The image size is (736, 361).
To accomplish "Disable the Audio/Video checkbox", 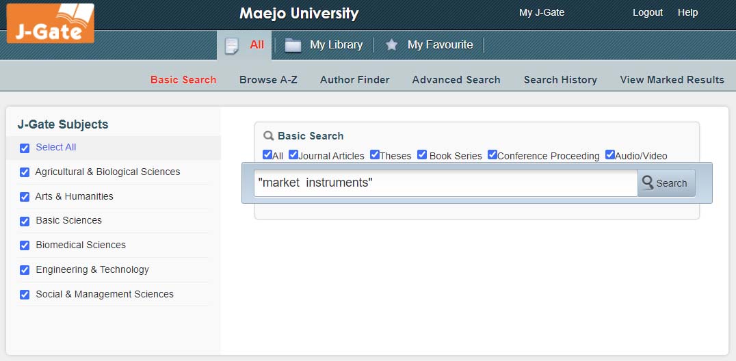I will point(610,155).
